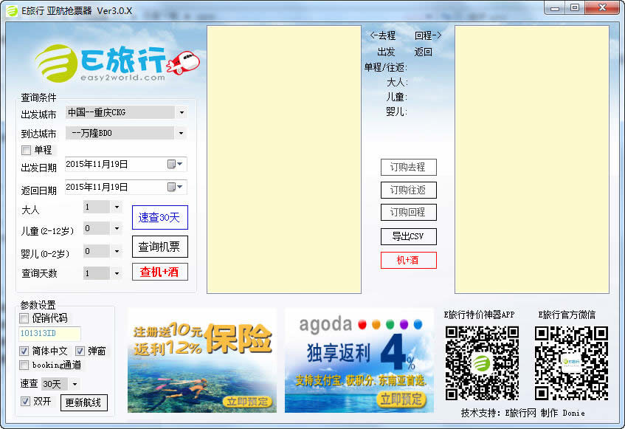Click the 订购去程 button
Viewport: 625px width, 429px height.
click(409, 167)
